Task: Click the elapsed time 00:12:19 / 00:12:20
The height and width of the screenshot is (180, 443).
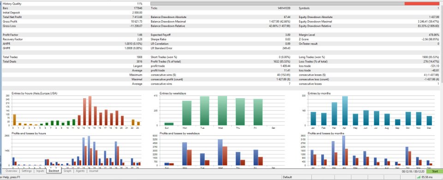Action: click(413, 171)
